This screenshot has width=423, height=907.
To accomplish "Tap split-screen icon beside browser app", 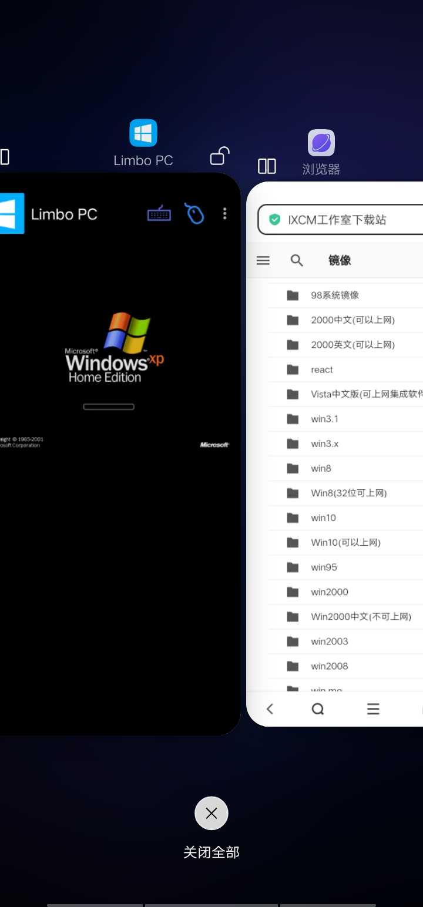I will [x=267, y=166].
